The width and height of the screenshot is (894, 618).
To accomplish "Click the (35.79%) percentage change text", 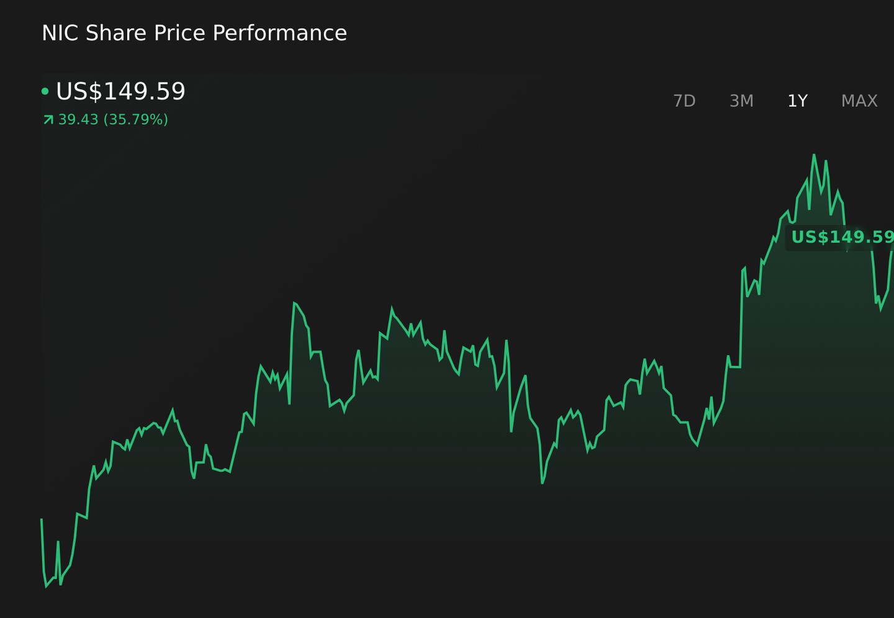I will 135,119.
